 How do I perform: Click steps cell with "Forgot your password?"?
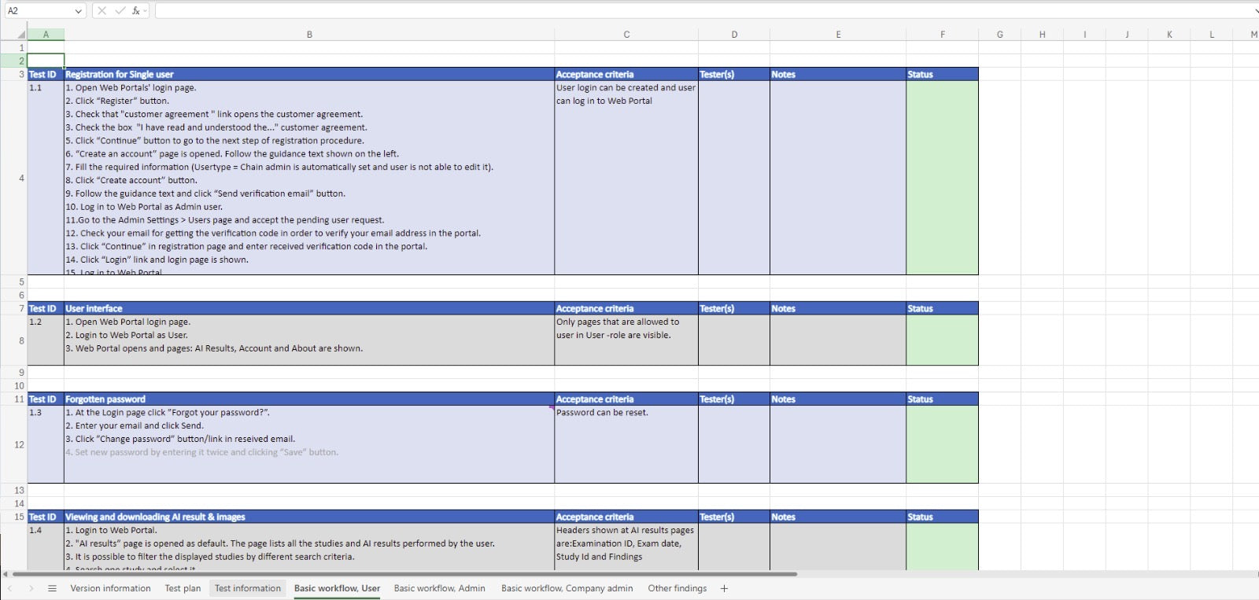tap(309, 444)
